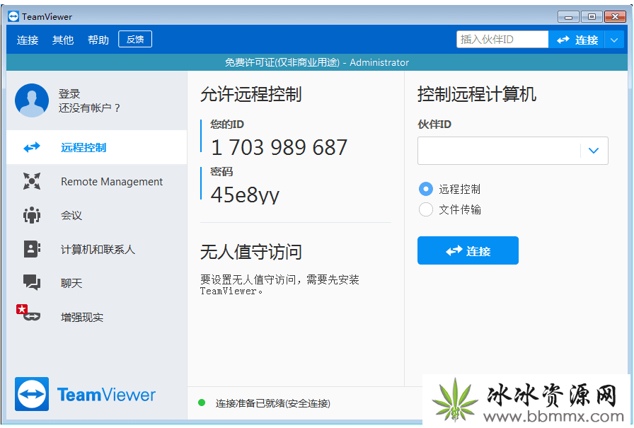Click the TeamViewer title bar logo icon
This screenshot has width=634, height=428.
(13, 16)
